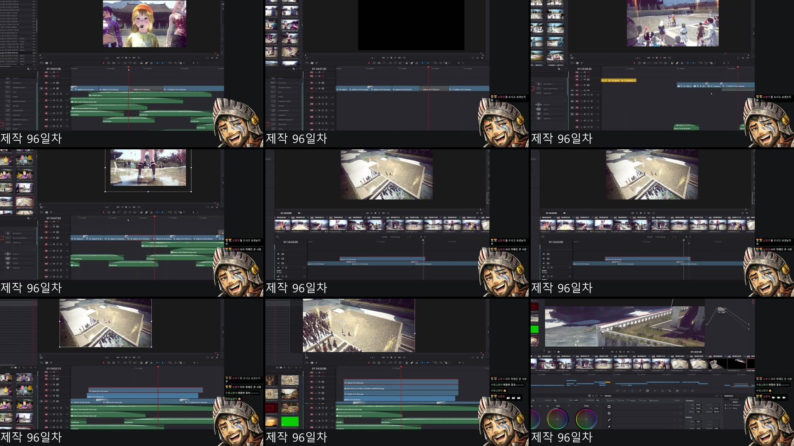Image resolution: width=794 pixels, height=446 pixels.
Task: Click the timecode field 01:14:51:06
Action: coord(54,69)
